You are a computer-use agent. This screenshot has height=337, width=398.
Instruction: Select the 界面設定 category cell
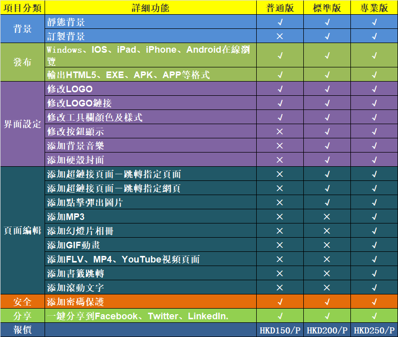[22, 125]
